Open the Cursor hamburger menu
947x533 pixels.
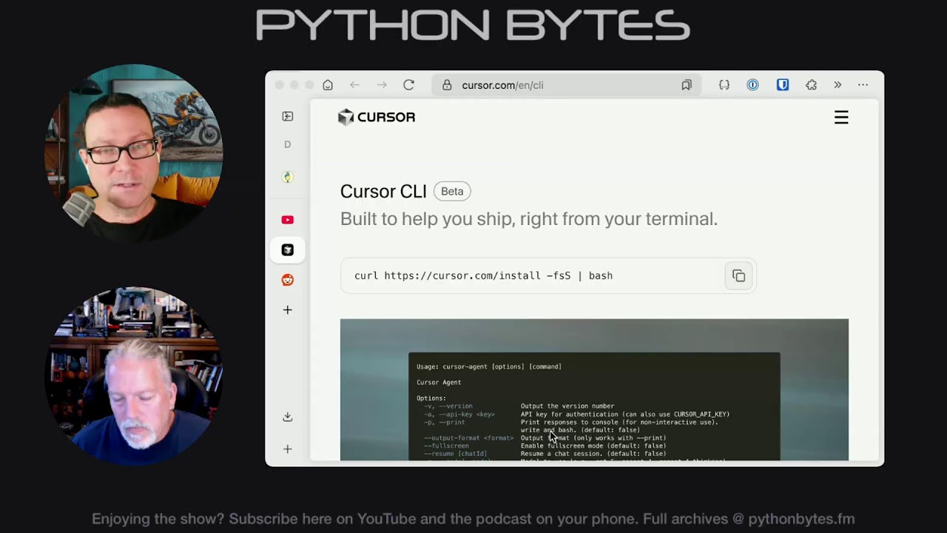tap(841, 118)
